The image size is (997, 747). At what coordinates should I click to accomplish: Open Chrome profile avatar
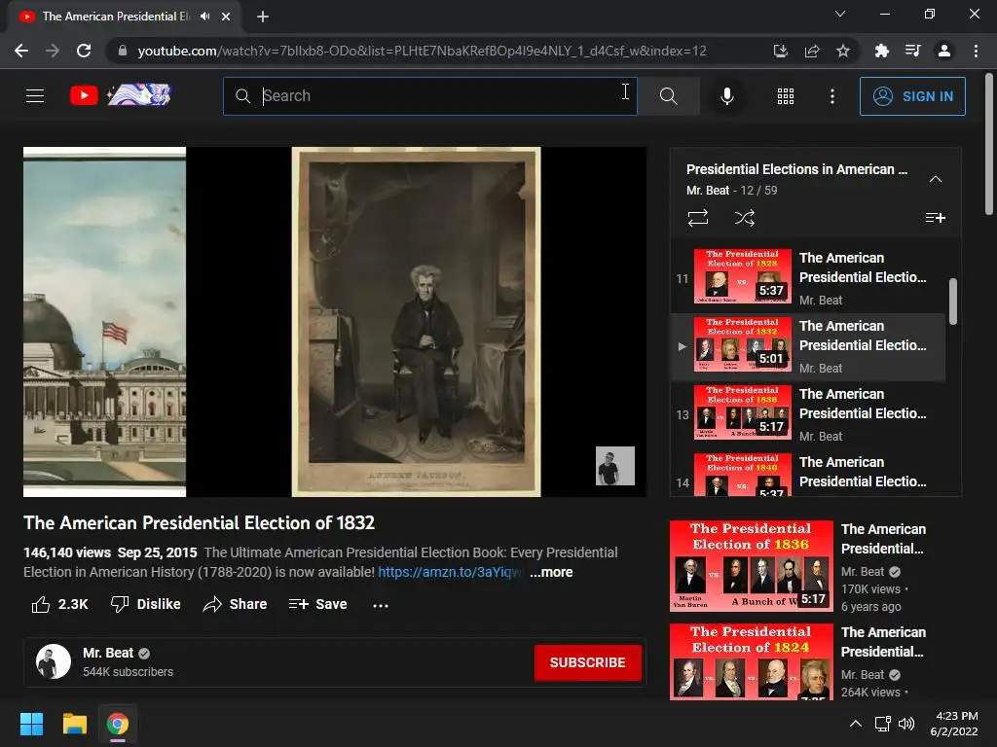[944, 51]
